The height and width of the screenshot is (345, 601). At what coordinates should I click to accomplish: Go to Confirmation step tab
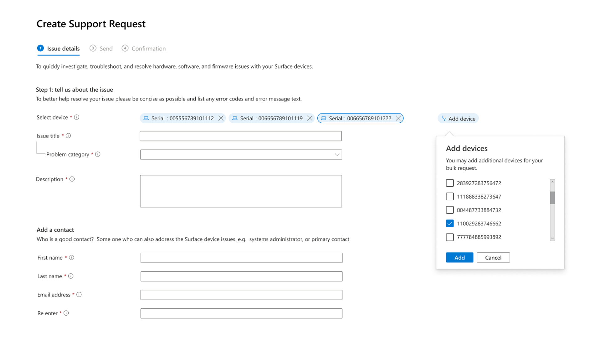144,49
